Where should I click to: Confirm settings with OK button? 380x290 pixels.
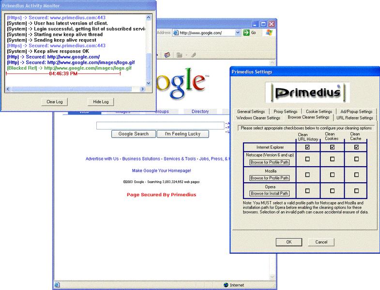(289, 242)
